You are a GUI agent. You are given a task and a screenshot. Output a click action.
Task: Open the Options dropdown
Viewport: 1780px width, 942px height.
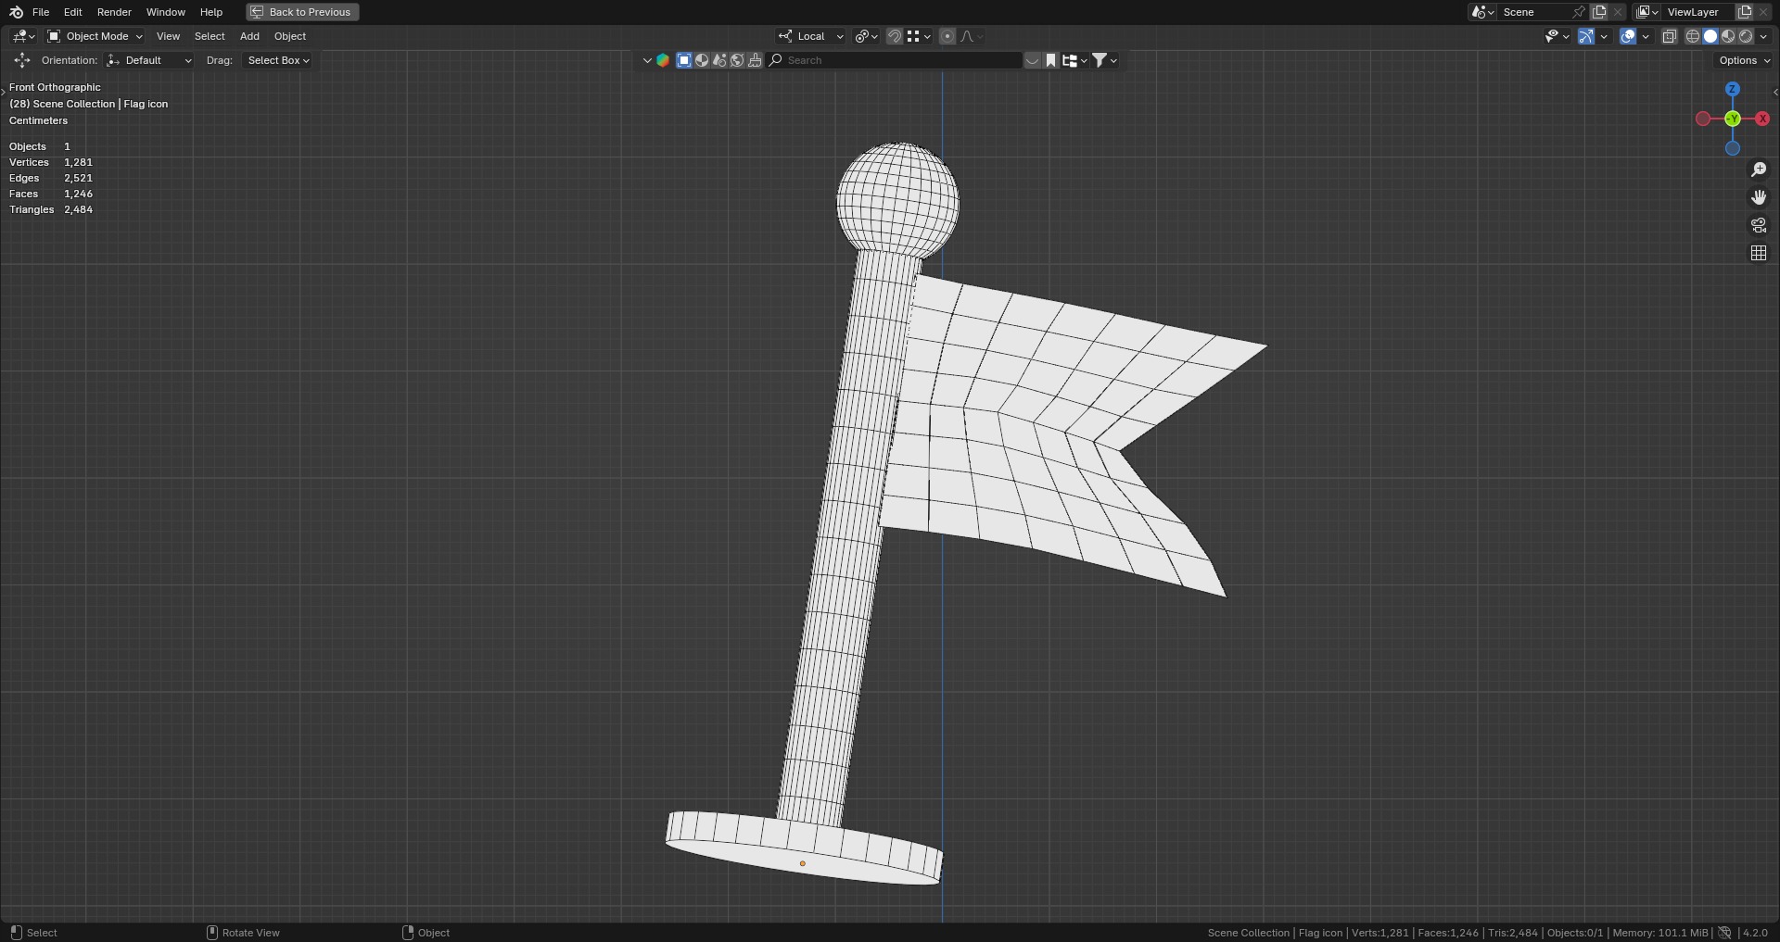(x=1744, y=60)
